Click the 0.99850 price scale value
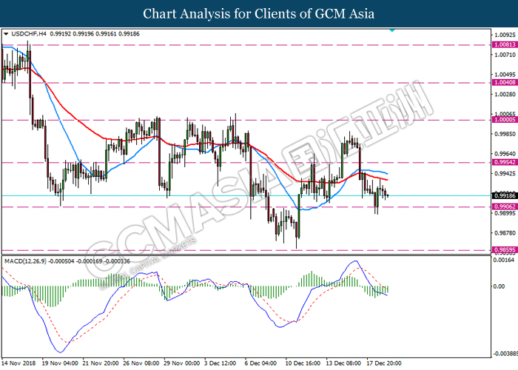This screenshot has width=518, height=370. [x=505, y=134]
